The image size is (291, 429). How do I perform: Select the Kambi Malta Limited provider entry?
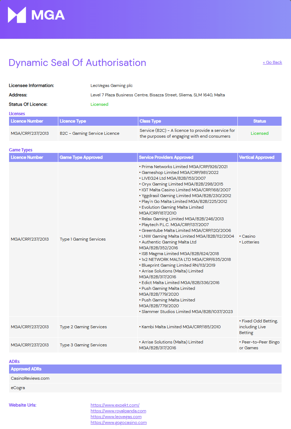[180, 327]
